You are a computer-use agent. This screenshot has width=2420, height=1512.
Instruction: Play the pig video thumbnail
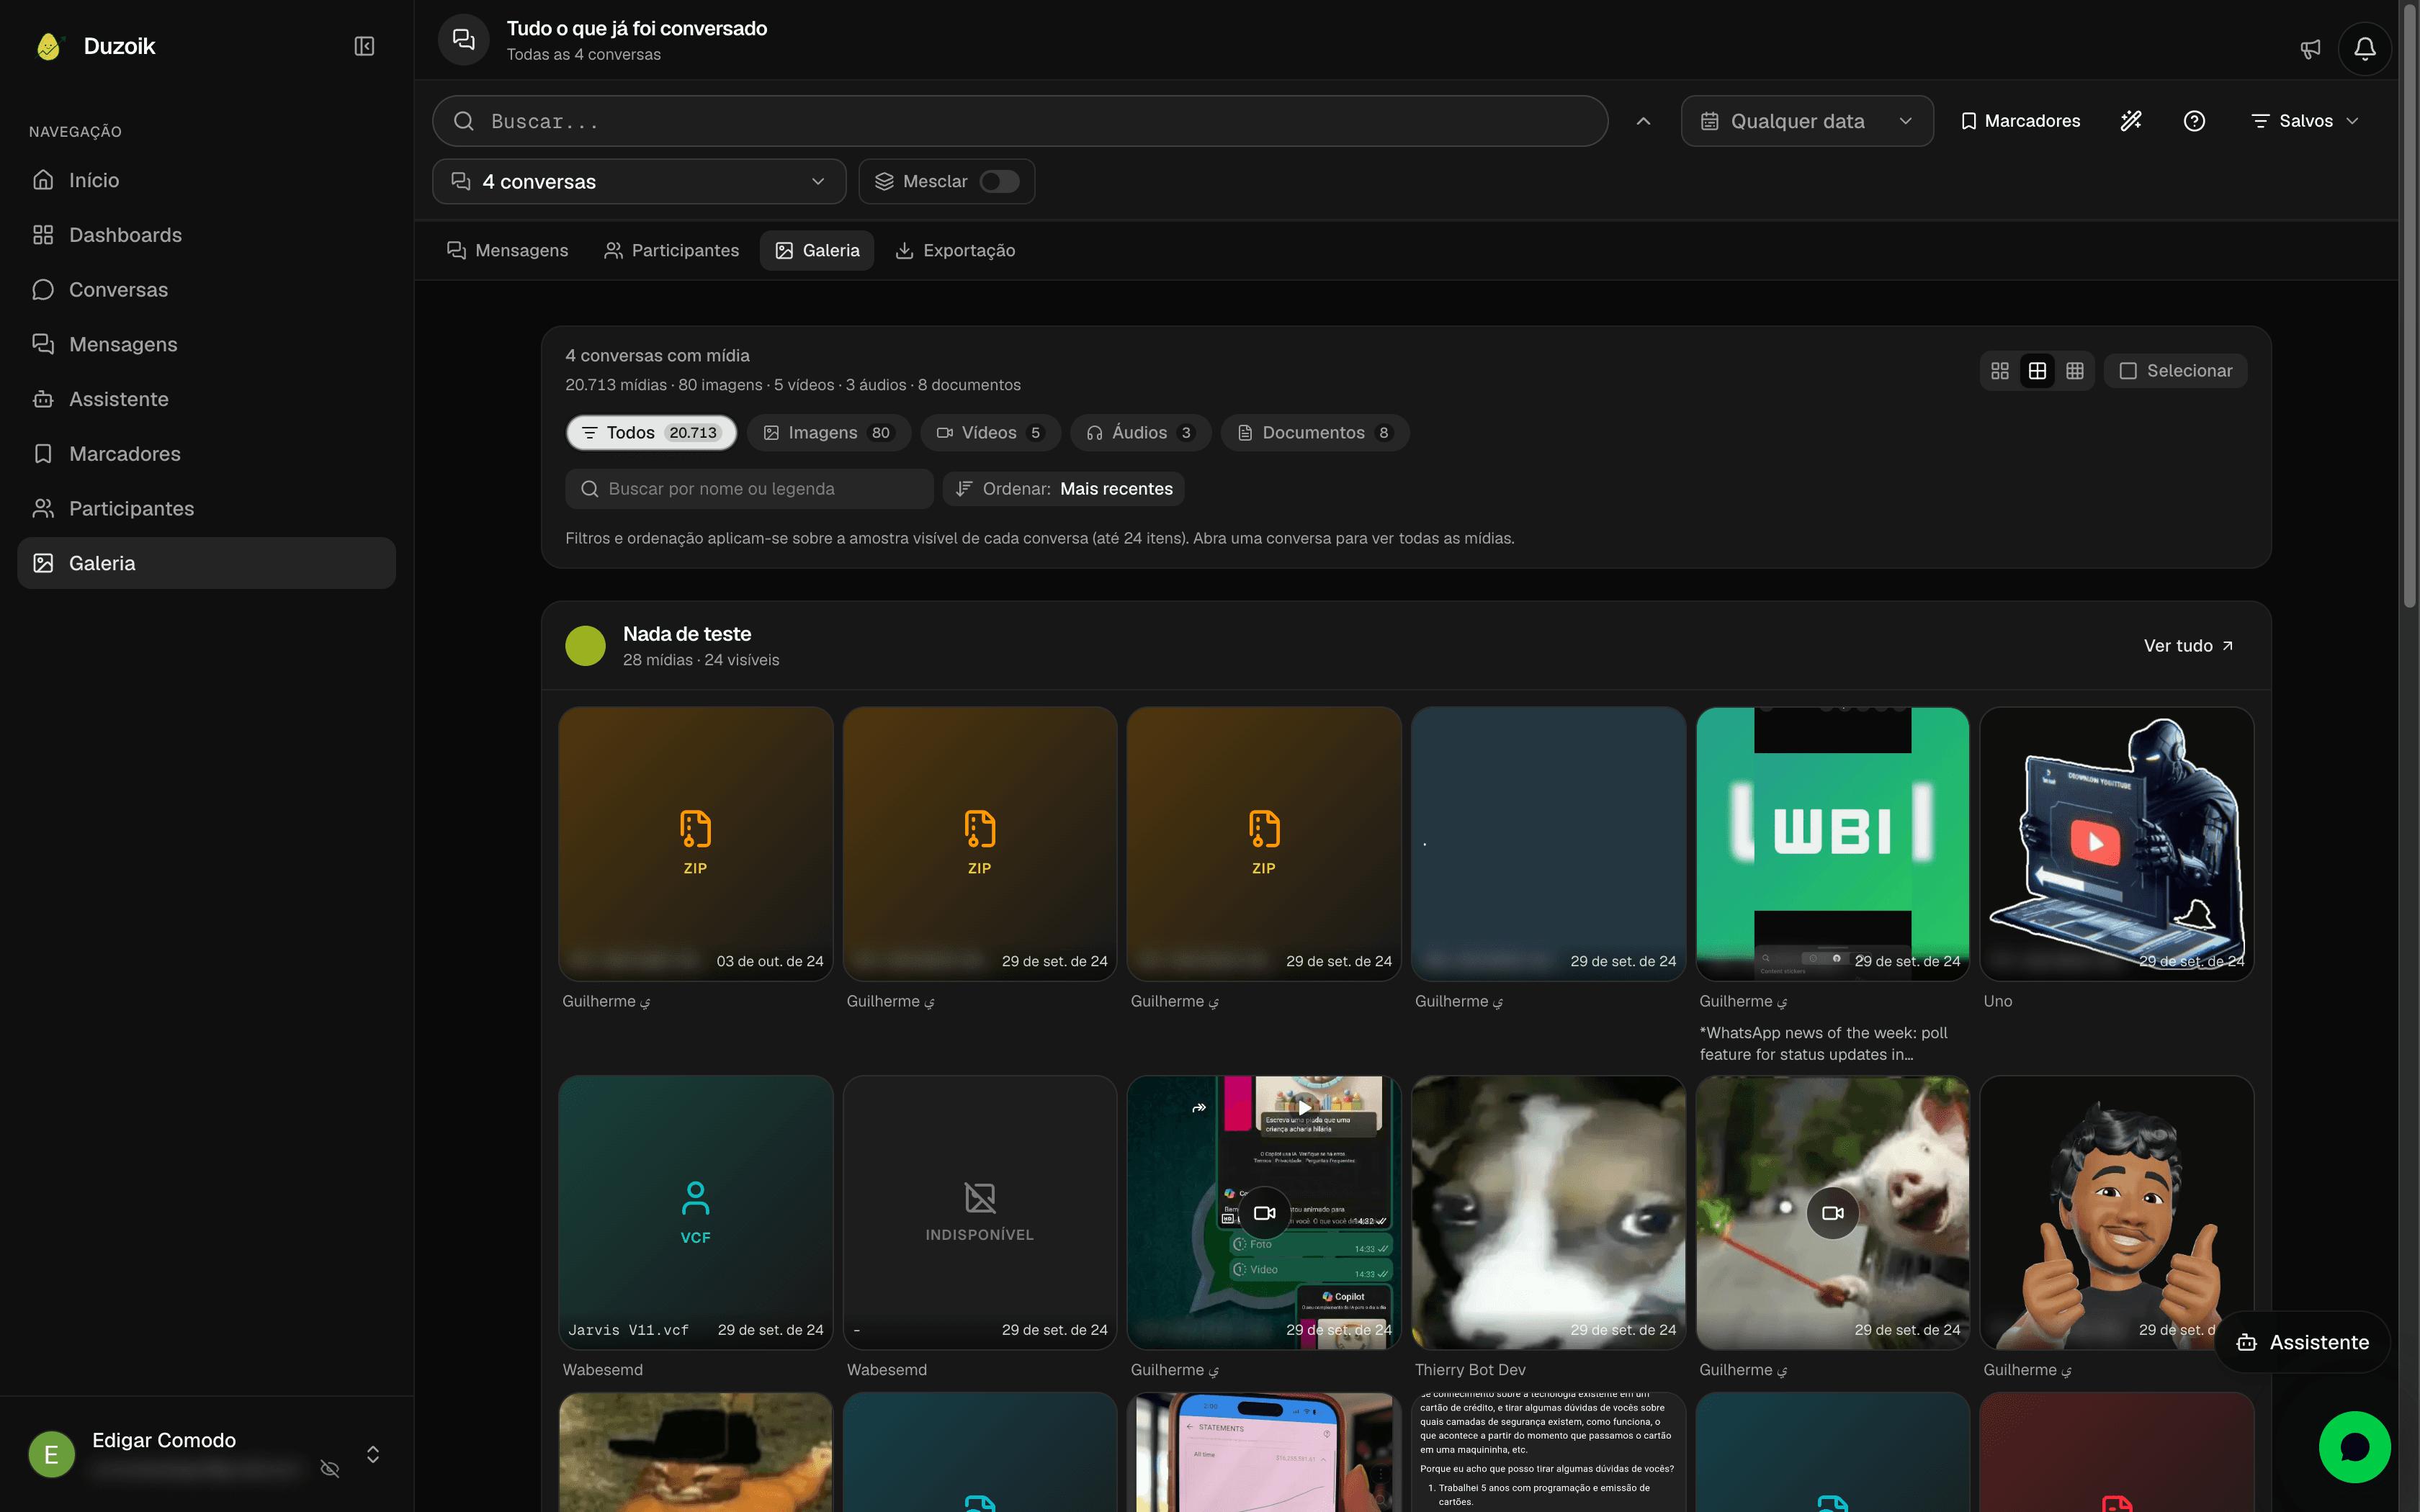pos(1833,1213)
